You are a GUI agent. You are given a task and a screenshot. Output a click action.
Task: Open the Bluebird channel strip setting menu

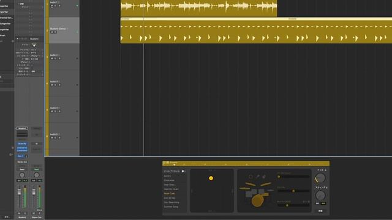pos(22,128)
